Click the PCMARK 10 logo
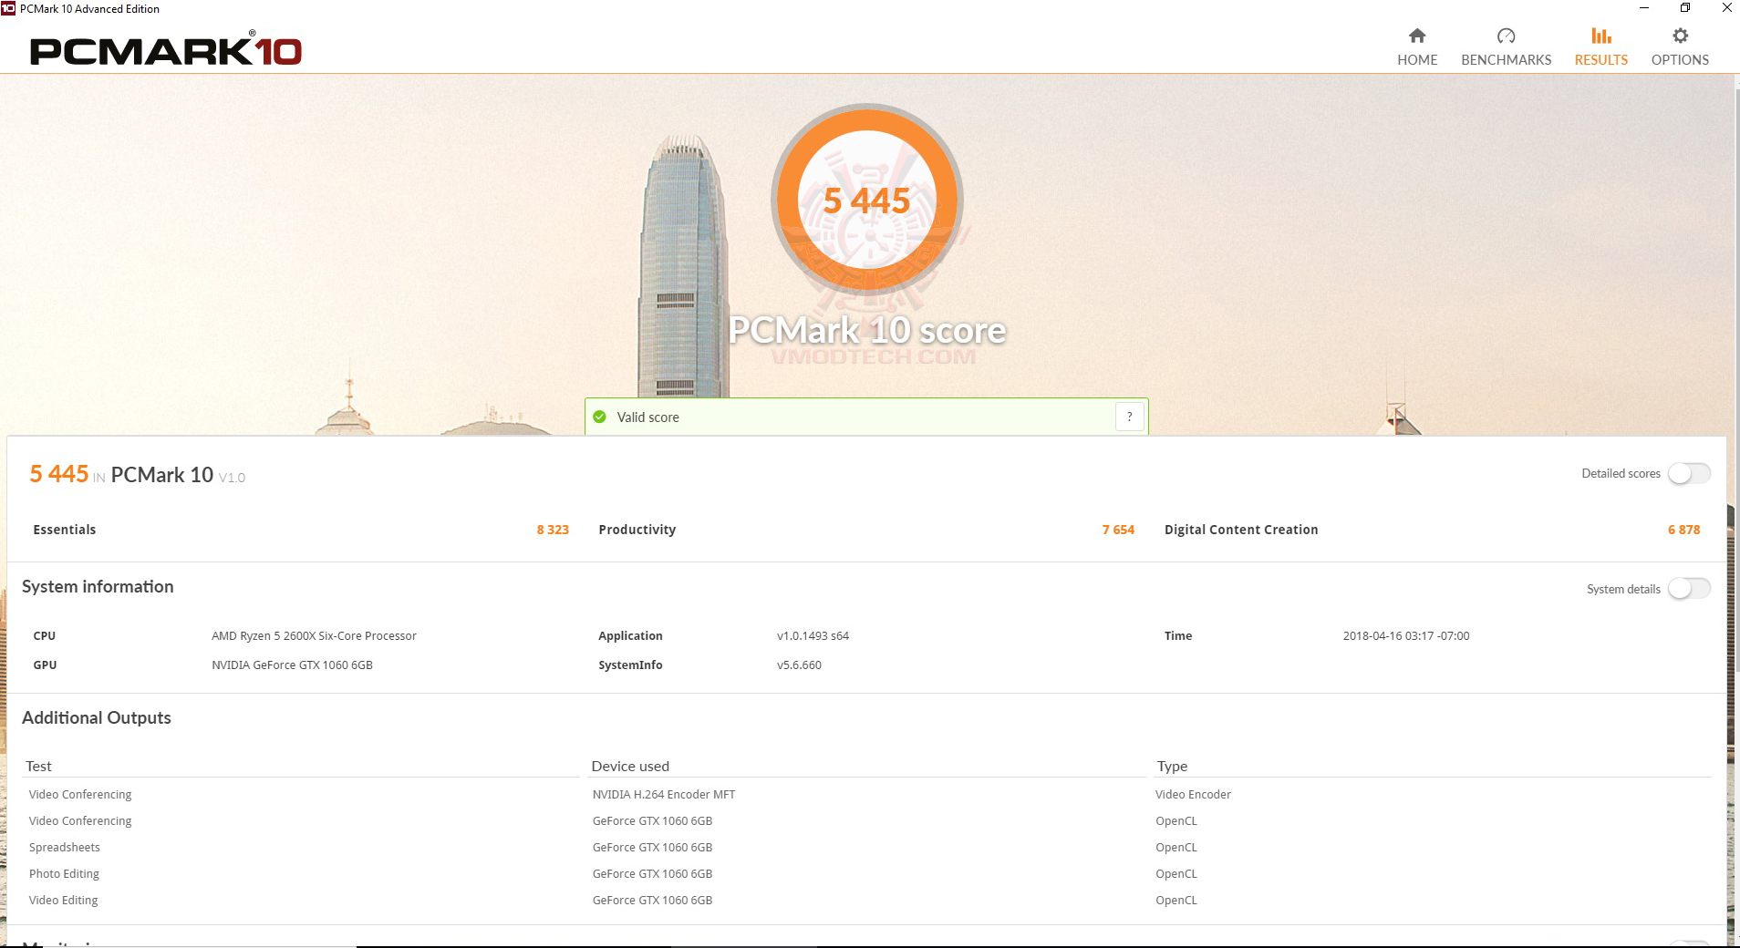This screenshot has width=1740, height=948. point(166,50)
